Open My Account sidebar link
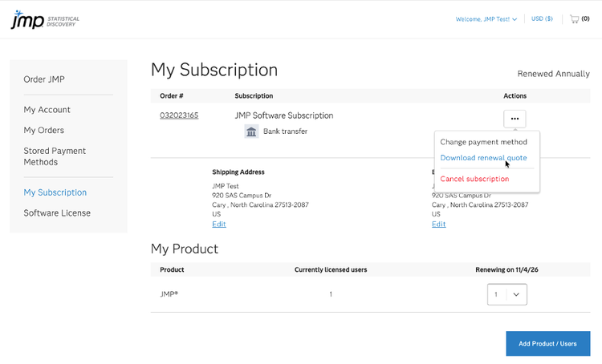 tap(47, 110)
